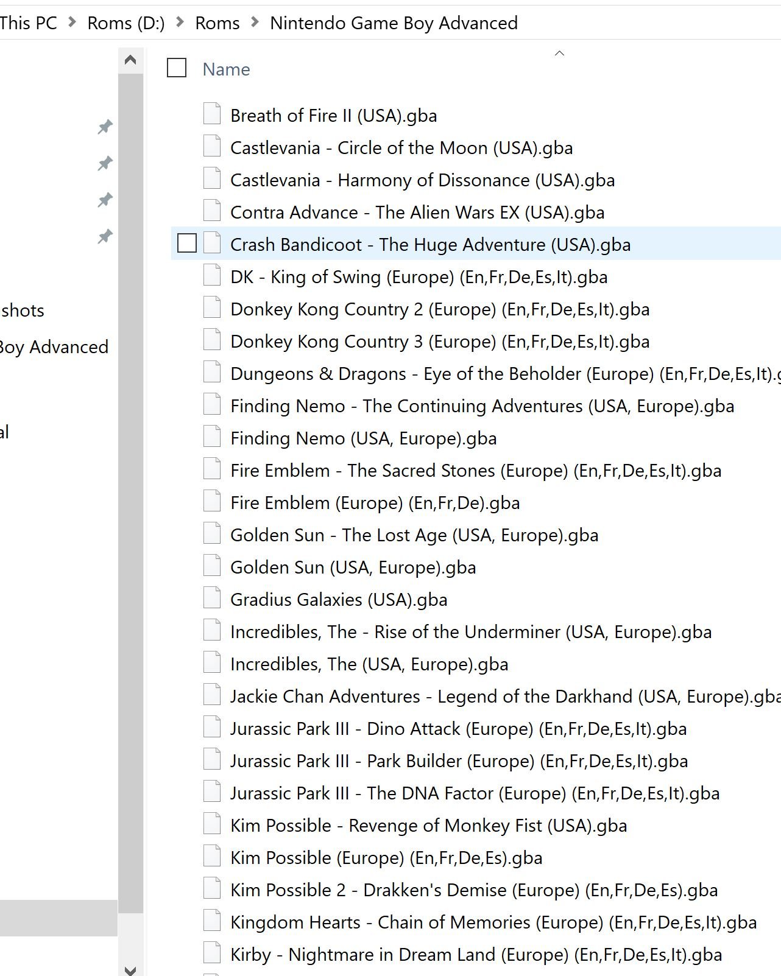The height and width of the screenshot is (976, 781).
Task: Tick the checkbox for Crash Bandicoot file
Action: pyautogui.click(x=187, y=243)
